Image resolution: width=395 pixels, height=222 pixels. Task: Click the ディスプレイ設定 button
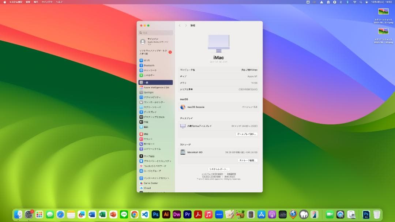(247, 134)
